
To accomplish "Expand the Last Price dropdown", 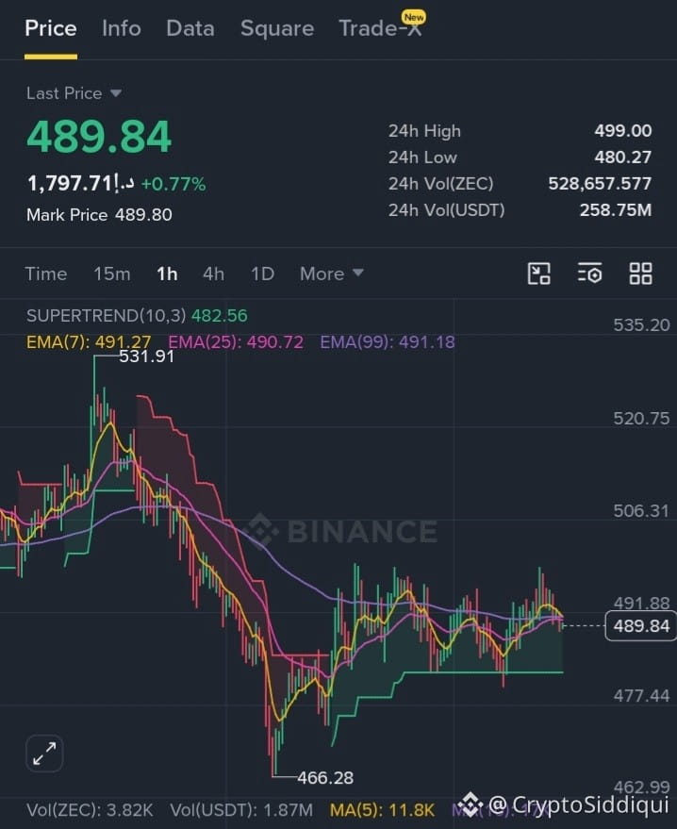I will coord(74,93).
